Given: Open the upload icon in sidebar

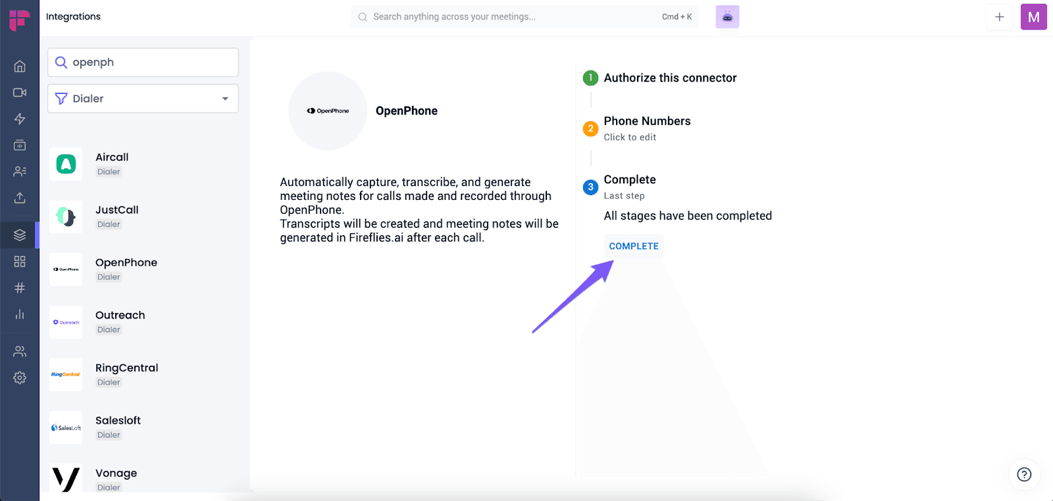Looking at the screenshot, I should click(20, 197).
